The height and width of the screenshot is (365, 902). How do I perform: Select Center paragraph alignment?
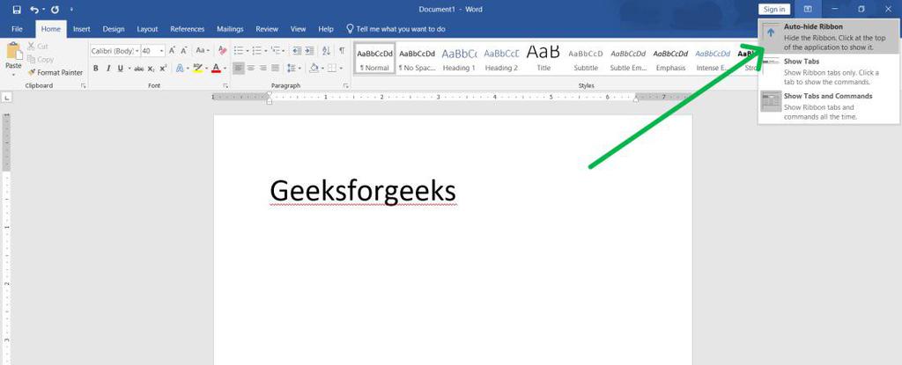point(251,69)
